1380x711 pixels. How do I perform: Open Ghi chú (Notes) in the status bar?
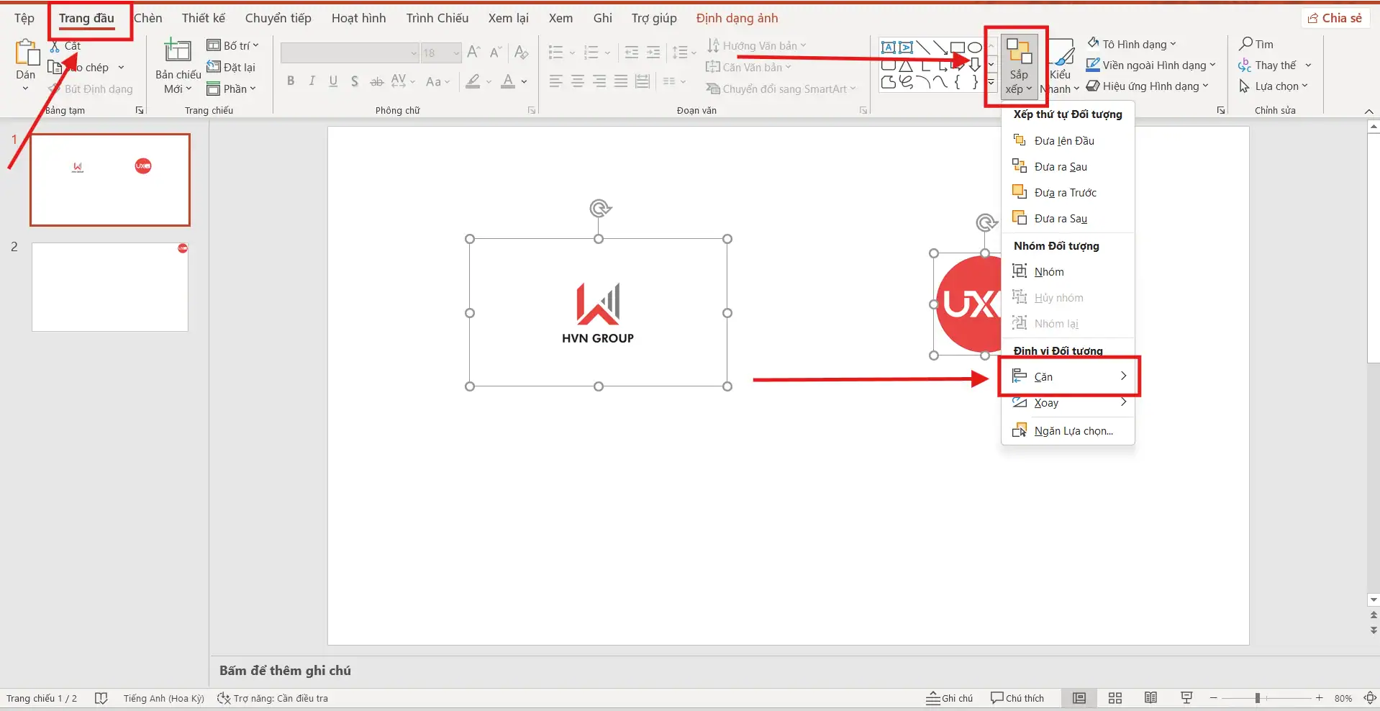pyautogui.click(x=949, y=698)
